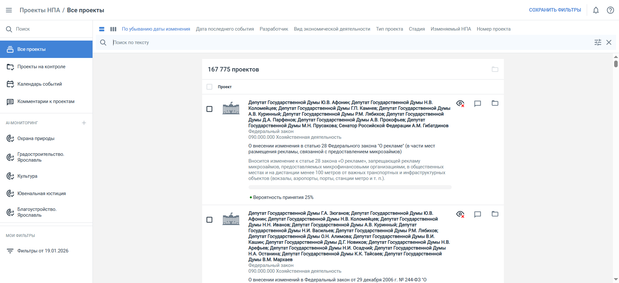619x283 pixels.
Task: Add a new AI monitoring with plus icon
Action: click(x=84, y=123)
